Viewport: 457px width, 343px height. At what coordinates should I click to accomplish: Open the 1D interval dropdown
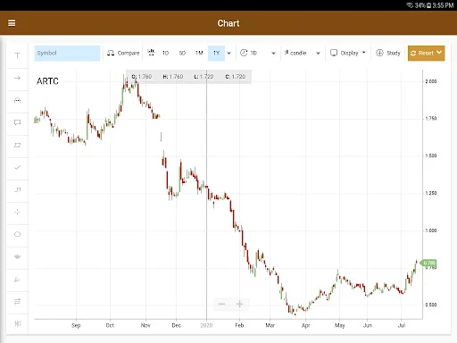258,53
